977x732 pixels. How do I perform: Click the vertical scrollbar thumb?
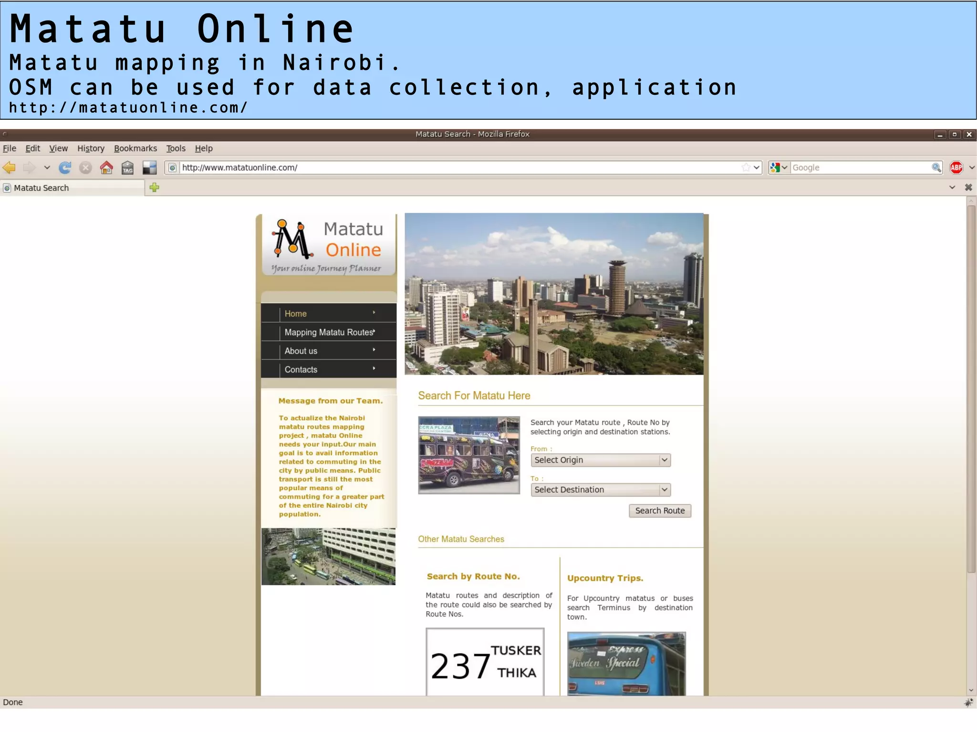971,389
